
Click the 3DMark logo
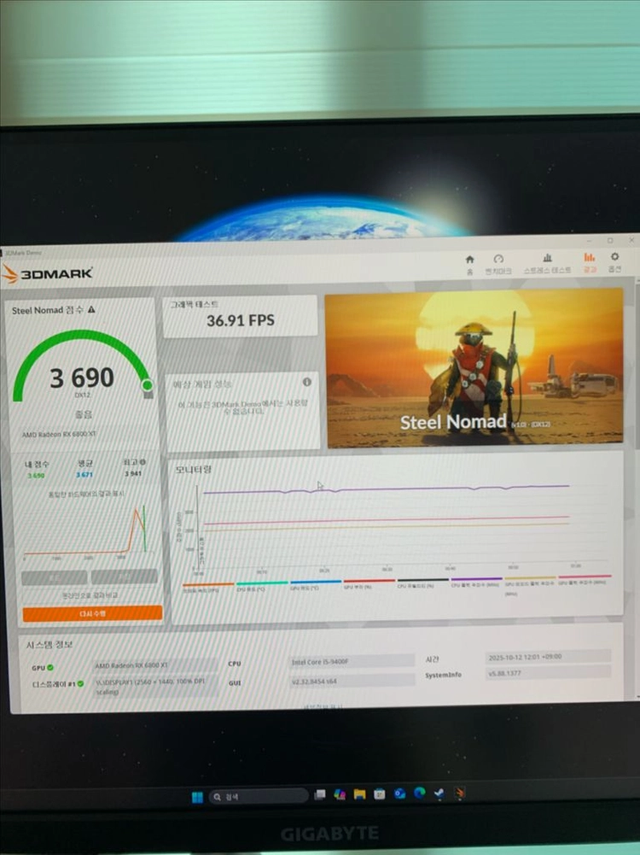coord(47,273)
